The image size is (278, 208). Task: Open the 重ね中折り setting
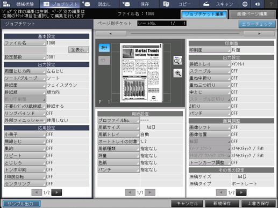coord(210,78)
